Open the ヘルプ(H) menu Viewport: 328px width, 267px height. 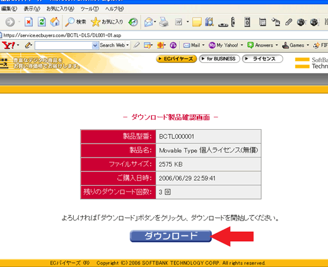pyautogui.click(x=114, y=9)
